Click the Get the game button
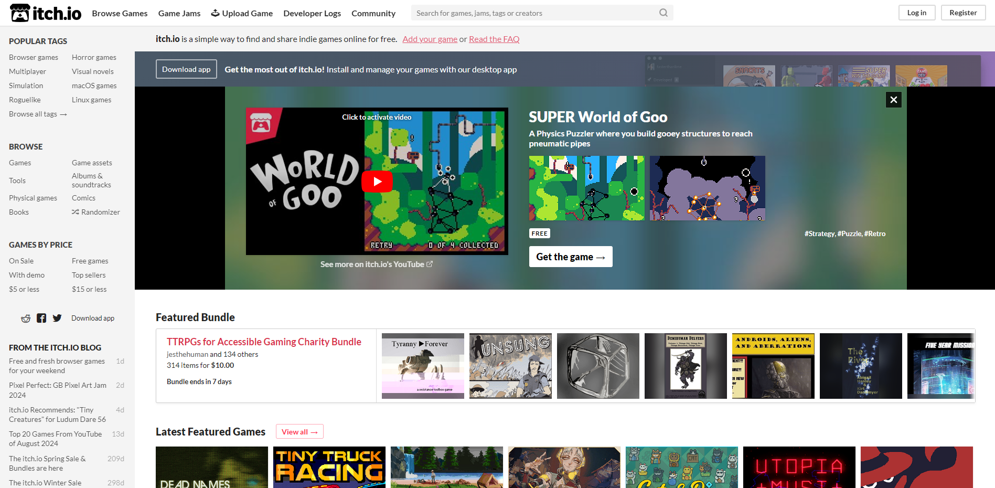Screen dimensions: 995x488 (x=570, y=257)
